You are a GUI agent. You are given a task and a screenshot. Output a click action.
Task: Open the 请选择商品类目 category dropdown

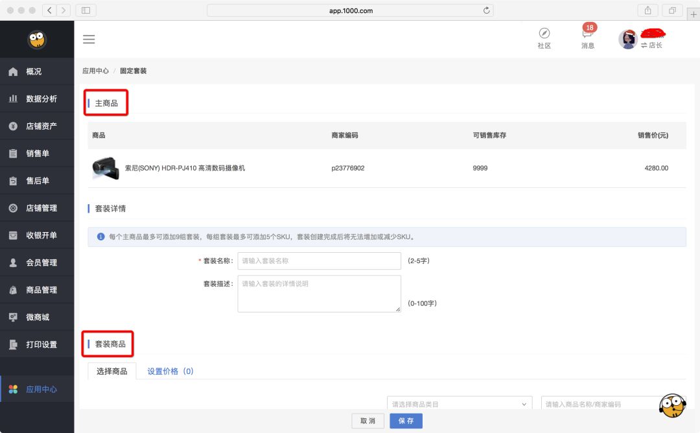(459, 403)
